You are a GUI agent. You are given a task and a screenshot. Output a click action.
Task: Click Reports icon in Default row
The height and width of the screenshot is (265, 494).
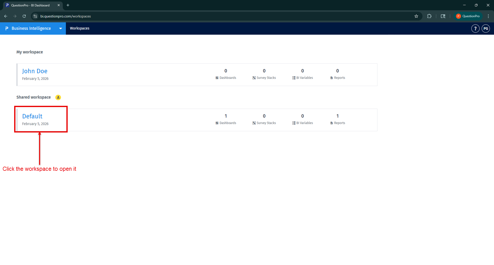click(x=332, y=123)
